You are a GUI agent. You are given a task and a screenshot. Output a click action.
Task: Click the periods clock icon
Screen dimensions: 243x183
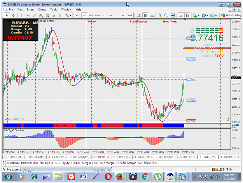pos(204,15)
